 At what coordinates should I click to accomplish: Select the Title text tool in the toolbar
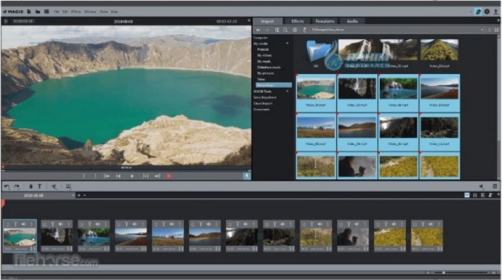click(x=39, y=187)
